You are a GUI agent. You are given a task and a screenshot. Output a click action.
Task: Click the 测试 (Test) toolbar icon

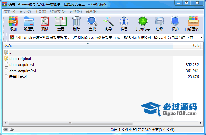(x=45, y=23)
